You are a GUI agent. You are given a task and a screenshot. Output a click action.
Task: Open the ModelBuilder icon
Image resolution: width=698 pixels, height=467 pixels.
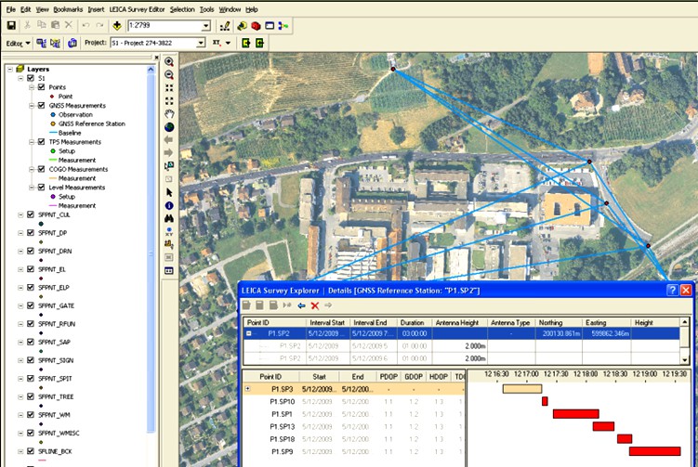point(283,26)
